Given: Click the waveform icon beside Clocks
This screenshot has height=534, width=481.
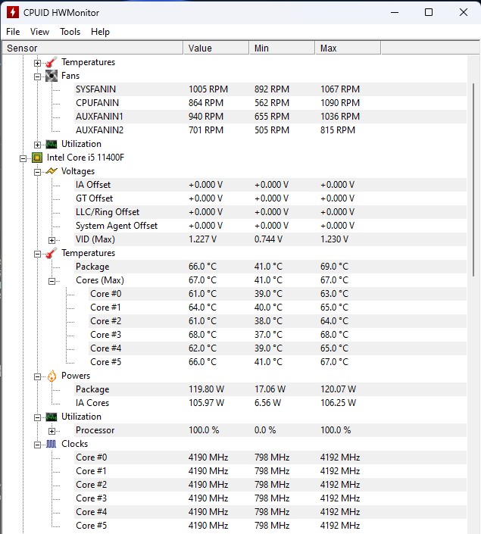Looking at the screenshot, I should coord(52,444).
